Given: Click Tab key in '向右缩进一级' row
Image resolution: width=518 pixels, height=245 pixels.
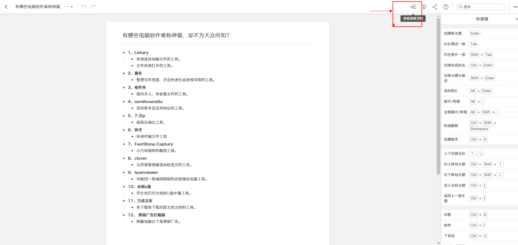Looking at the screenshot, I should pos(474,44).
